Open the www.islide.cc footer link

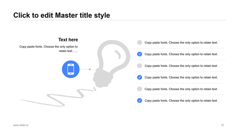click(21, 125)
